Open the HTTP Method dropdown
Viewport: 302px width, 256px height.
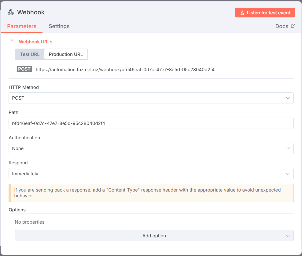pos(151,98)
